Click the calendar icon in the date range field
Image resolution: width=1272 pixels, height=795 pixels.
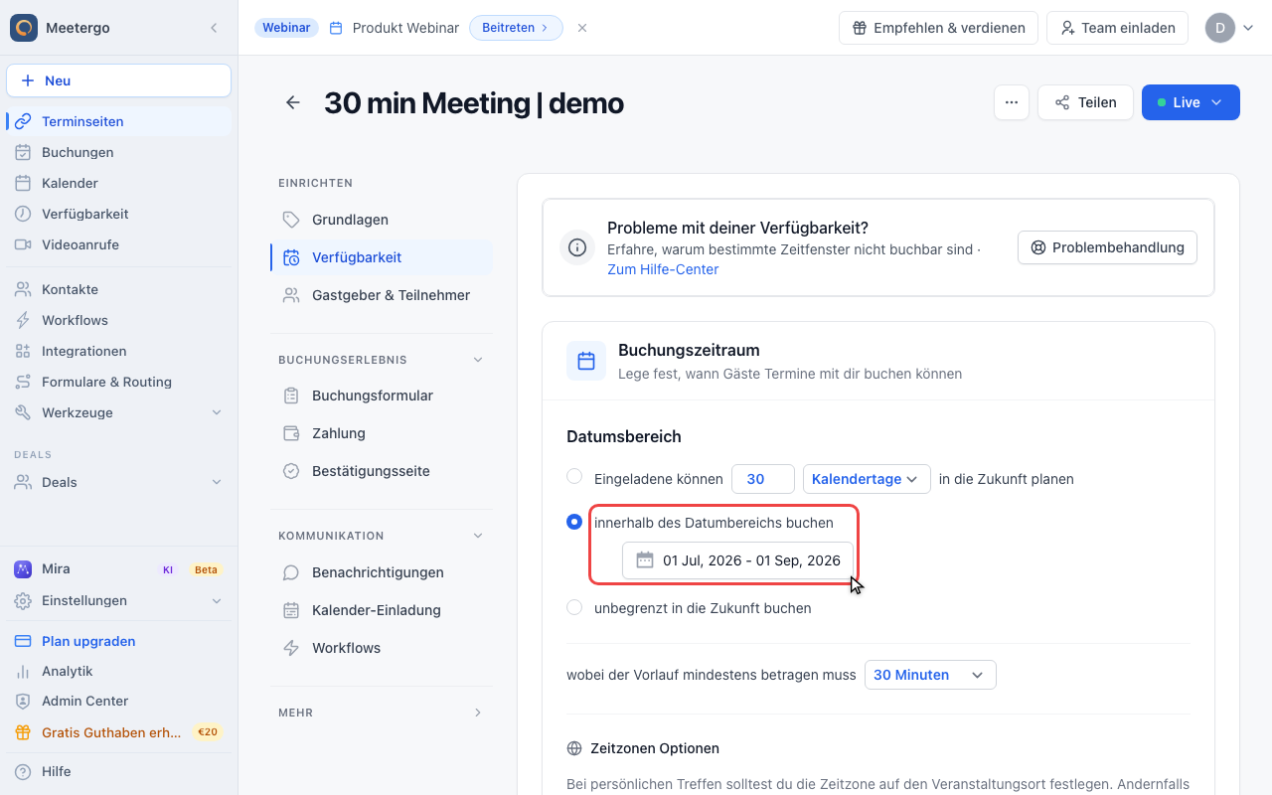click(645, 560)
